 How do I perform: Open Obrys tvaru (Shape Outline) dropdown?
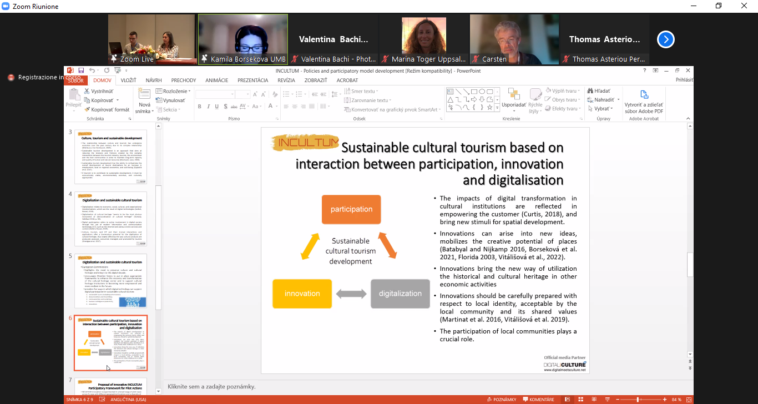pos(563,100)
